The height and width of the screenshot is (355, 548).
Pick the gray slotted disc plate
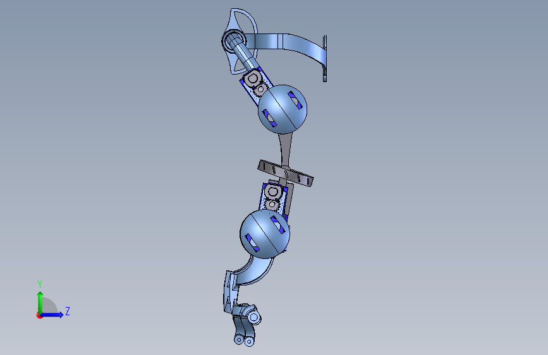286,173
